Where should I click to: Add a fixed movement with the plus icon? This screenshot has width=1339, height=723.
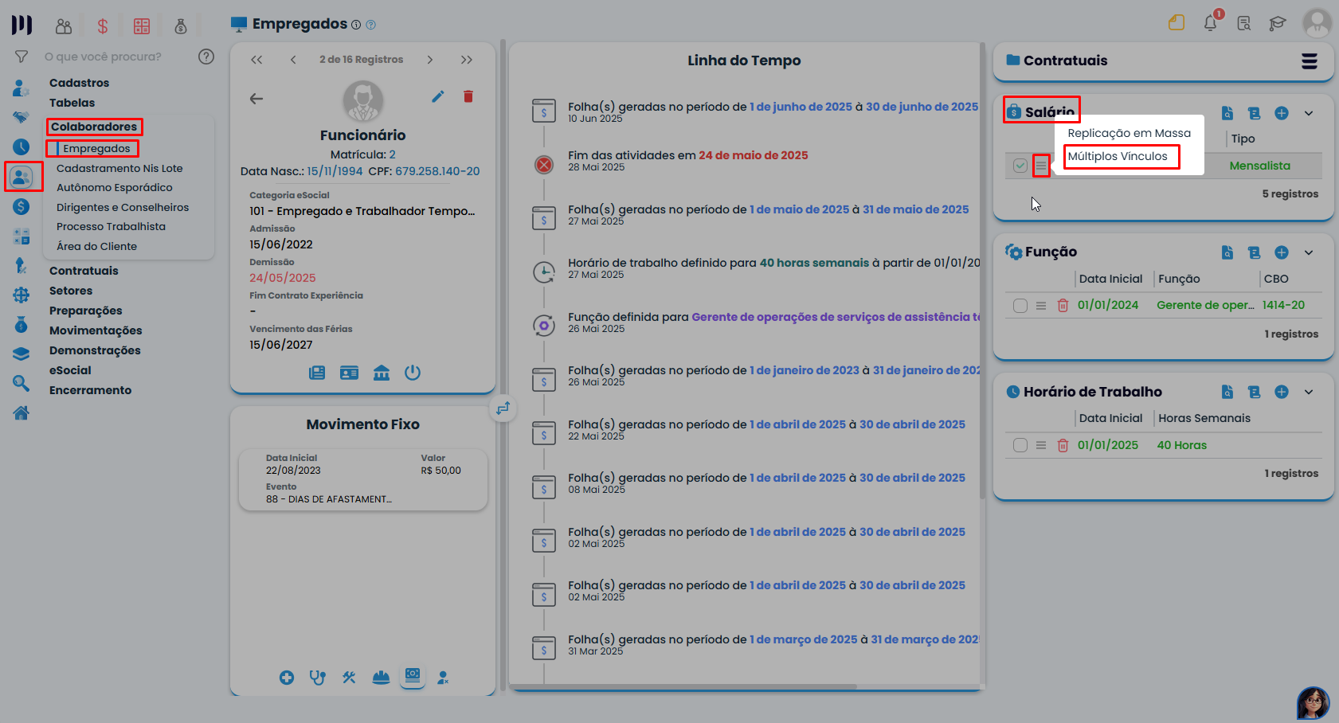(x=287, y=678)
